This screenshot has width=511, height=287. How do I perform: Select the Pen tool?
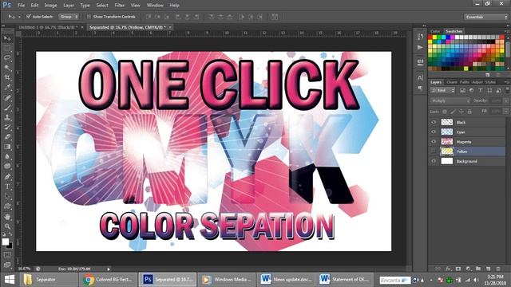click(x=7, y=177)
